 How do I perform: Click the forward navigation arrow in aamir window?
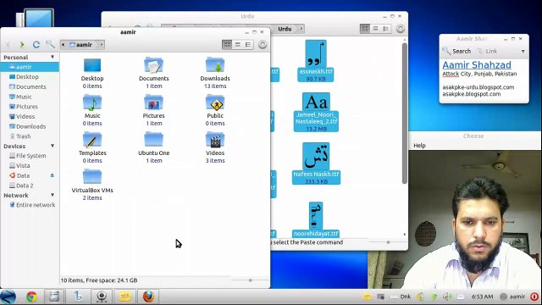22,45
